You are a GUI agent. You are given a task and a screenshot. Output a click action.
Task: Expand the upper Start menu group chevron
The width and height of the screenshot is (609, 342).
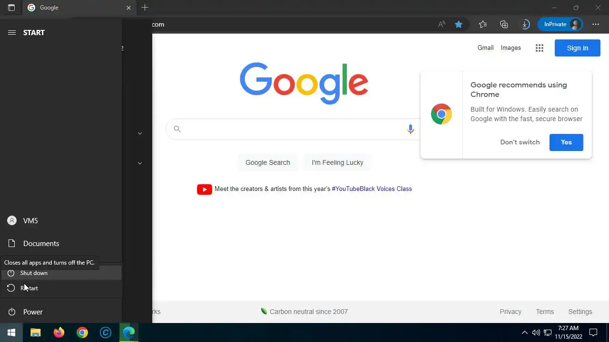[140, 133]
